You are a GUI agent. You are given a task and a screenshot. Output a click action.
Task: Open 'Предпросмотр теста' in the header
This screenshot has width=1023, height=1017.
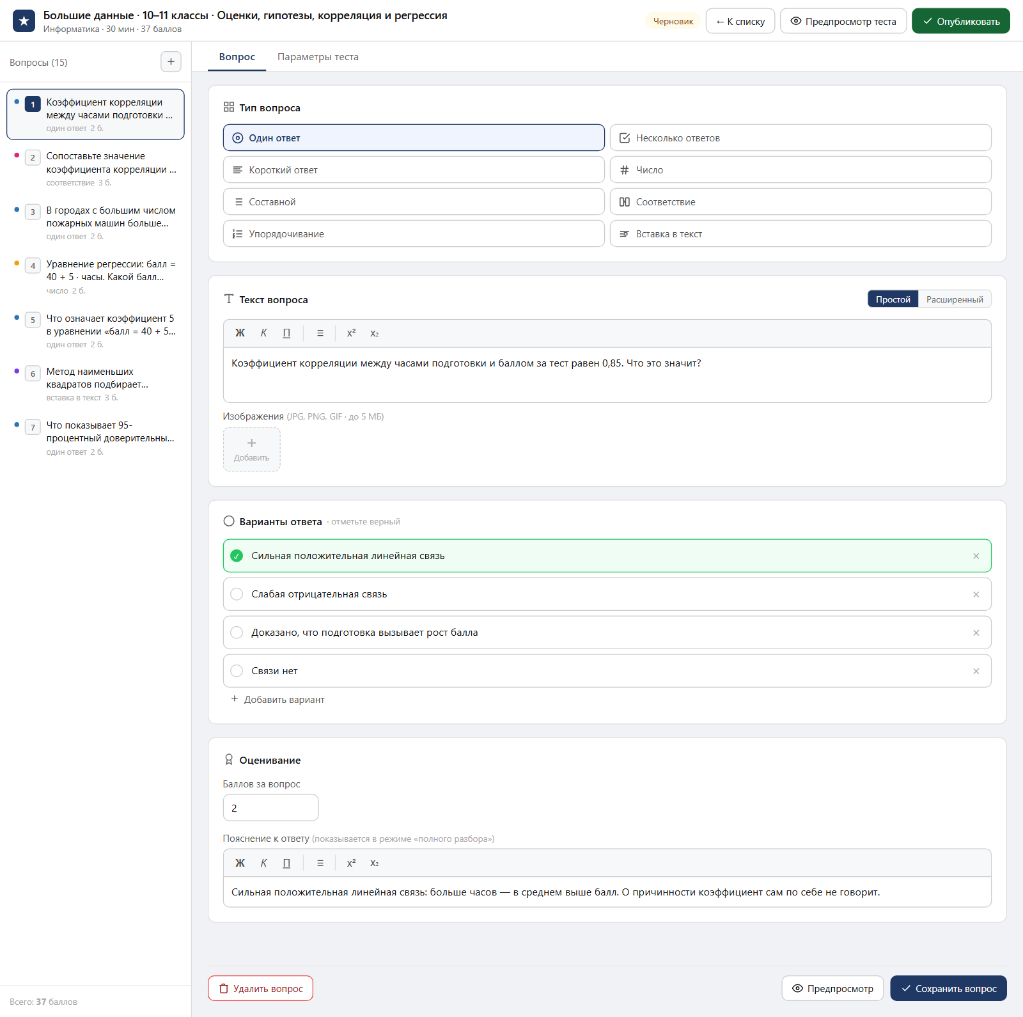coord(843,21)
